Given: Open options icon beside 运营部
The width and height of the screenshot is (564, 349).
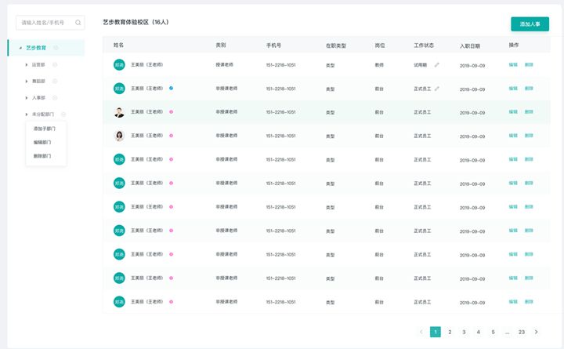Looking at the screenshot, I should point(55,65).
